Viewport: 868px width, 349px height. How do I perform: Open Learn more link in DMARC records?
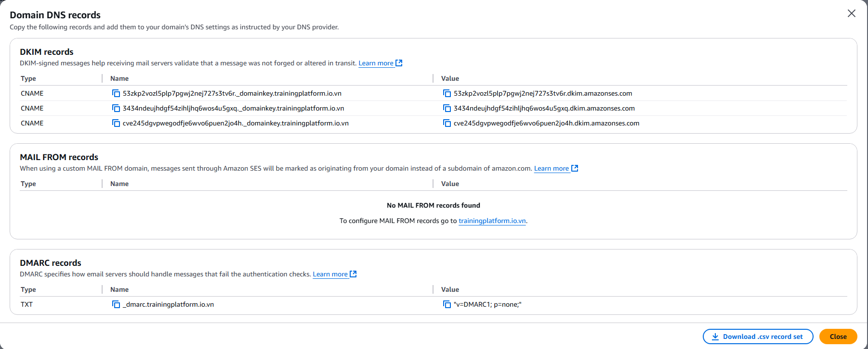330,274
